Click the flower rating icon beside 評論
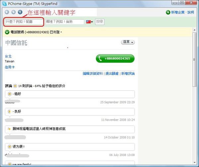Screen dimensions: 199x167 point(15,86)
